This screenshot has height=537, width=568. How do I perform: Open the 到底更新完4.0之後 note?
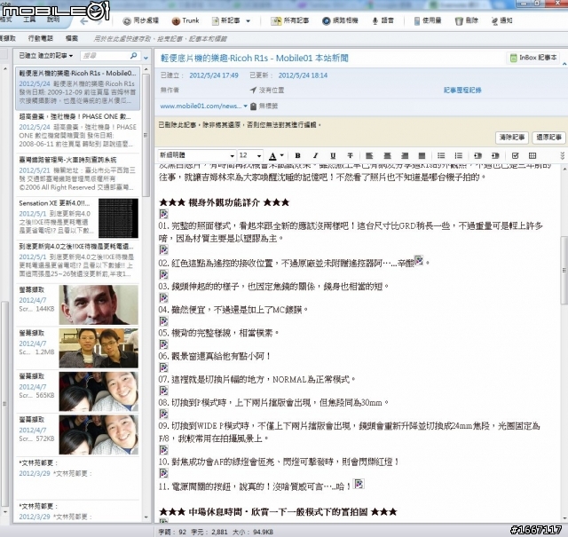[x=77, y=261]
